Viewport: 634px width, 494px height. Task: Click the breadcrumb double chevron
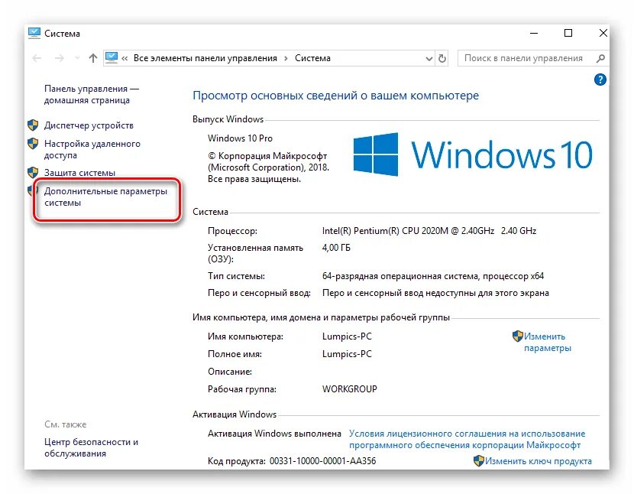[125, 59]
